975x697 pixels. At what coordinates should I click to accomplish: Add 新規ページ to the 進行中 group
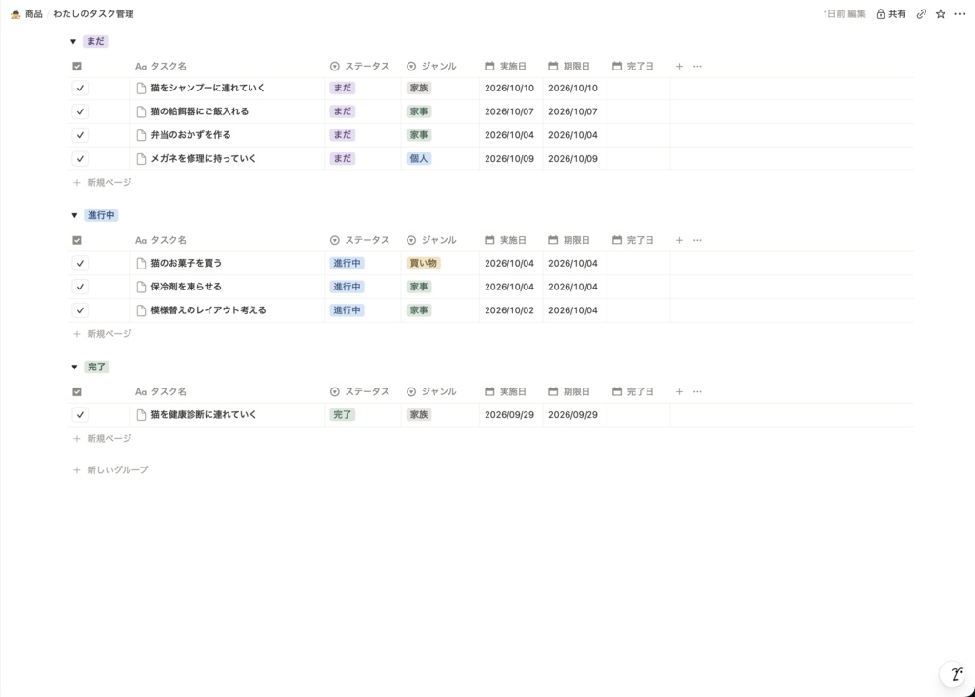103,334
